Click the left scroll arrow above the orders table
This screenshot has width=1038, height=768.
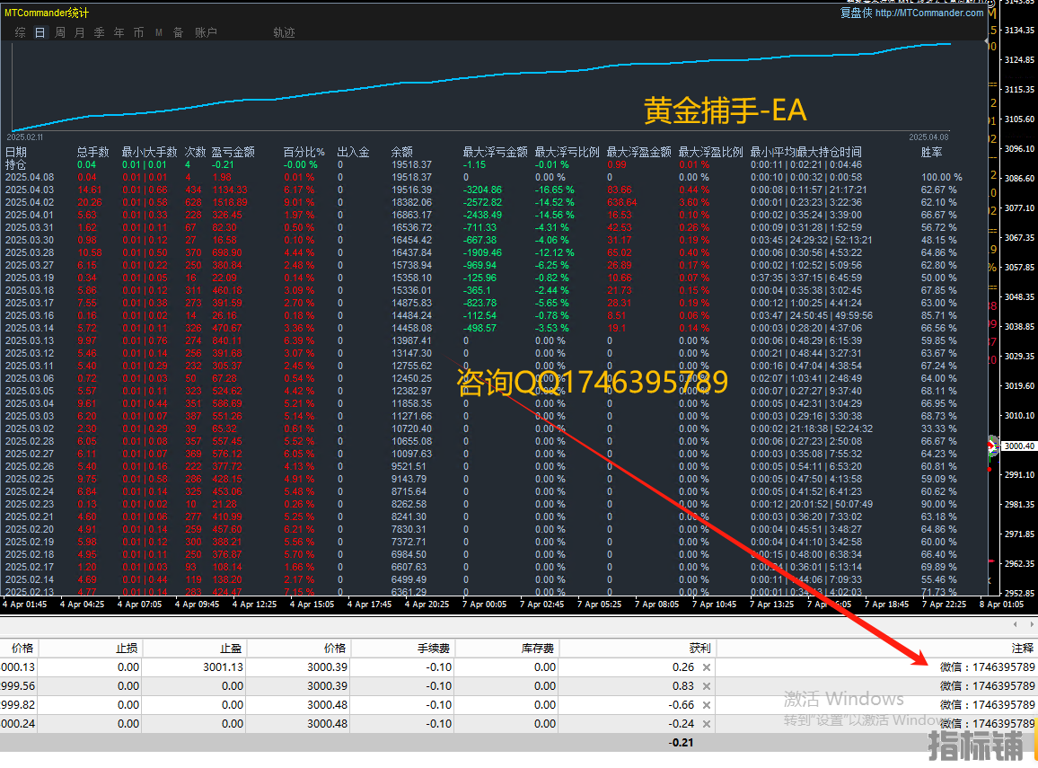coord(1015,624)
